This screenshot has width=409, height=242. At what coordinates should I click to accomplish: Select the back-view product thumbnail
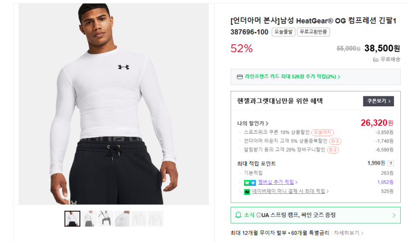click(x=89, y=219)
